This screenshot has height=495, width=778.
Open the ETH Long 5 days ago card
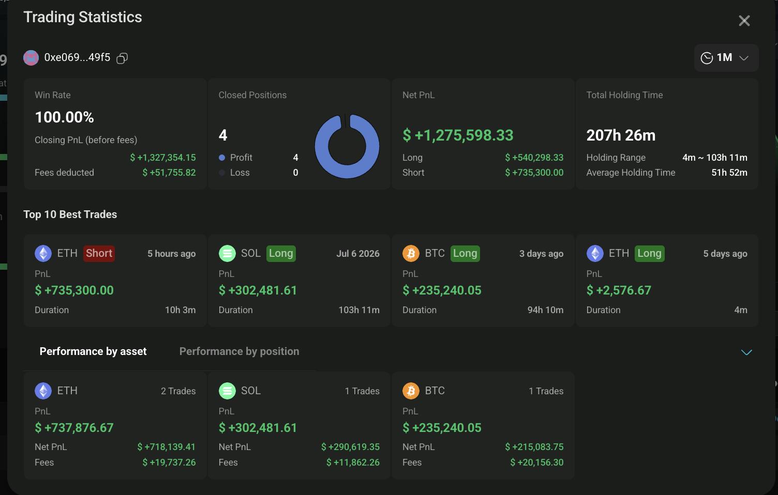pyautogui.click(x=667, y=281)
